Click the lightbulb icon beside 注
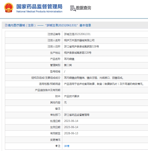Screen dimensions: 148x151 [x=56, y=146]
